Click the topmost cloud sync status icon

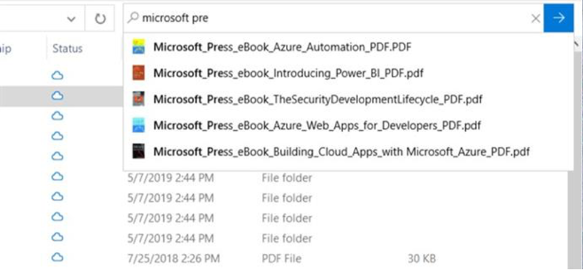(57, 76)
